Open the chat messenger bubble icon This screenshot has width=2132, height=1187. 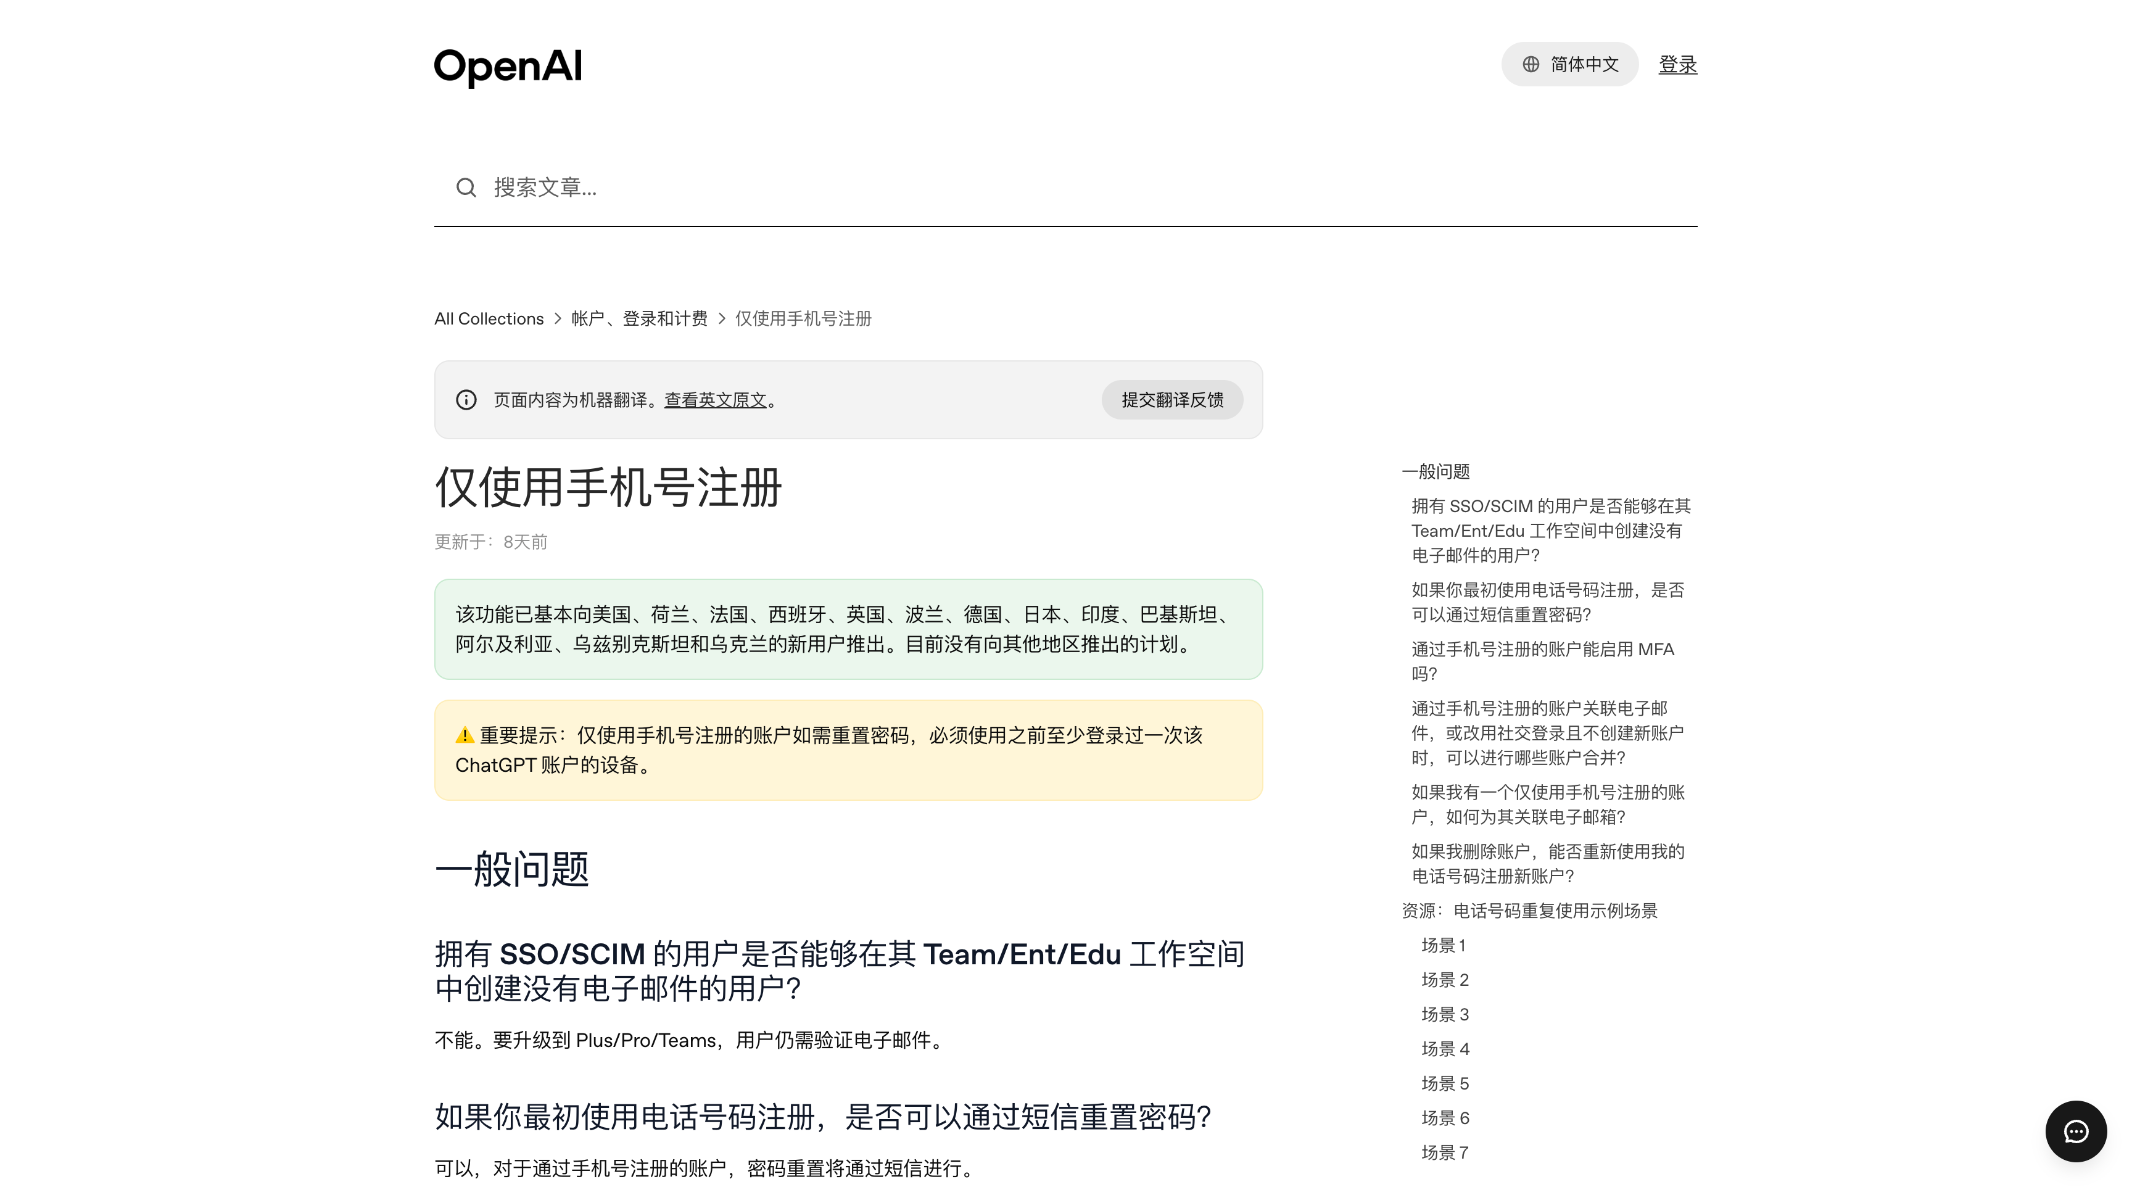tap(2075, 1131)
